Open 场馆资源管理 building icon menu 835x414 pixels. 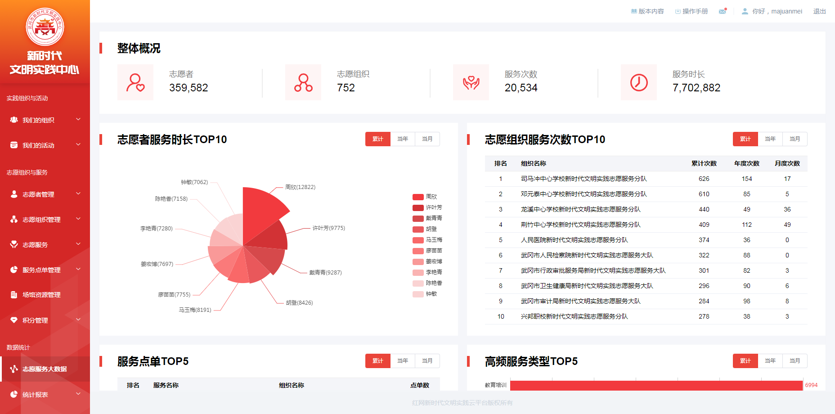[14, 295]
